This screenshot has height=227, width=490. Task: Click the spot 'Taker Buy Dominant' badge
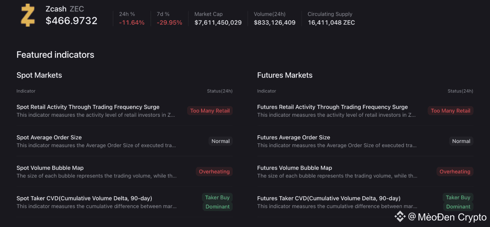click(217, 202)
